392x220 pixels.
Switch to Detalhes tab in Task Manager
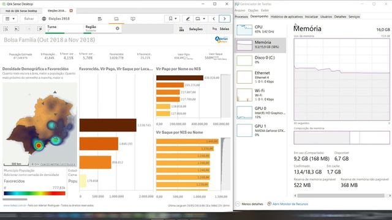tap(340, 16)
